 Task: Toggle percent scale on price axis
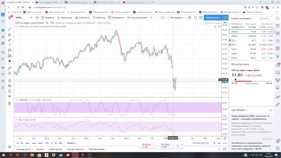pos(214,143)
